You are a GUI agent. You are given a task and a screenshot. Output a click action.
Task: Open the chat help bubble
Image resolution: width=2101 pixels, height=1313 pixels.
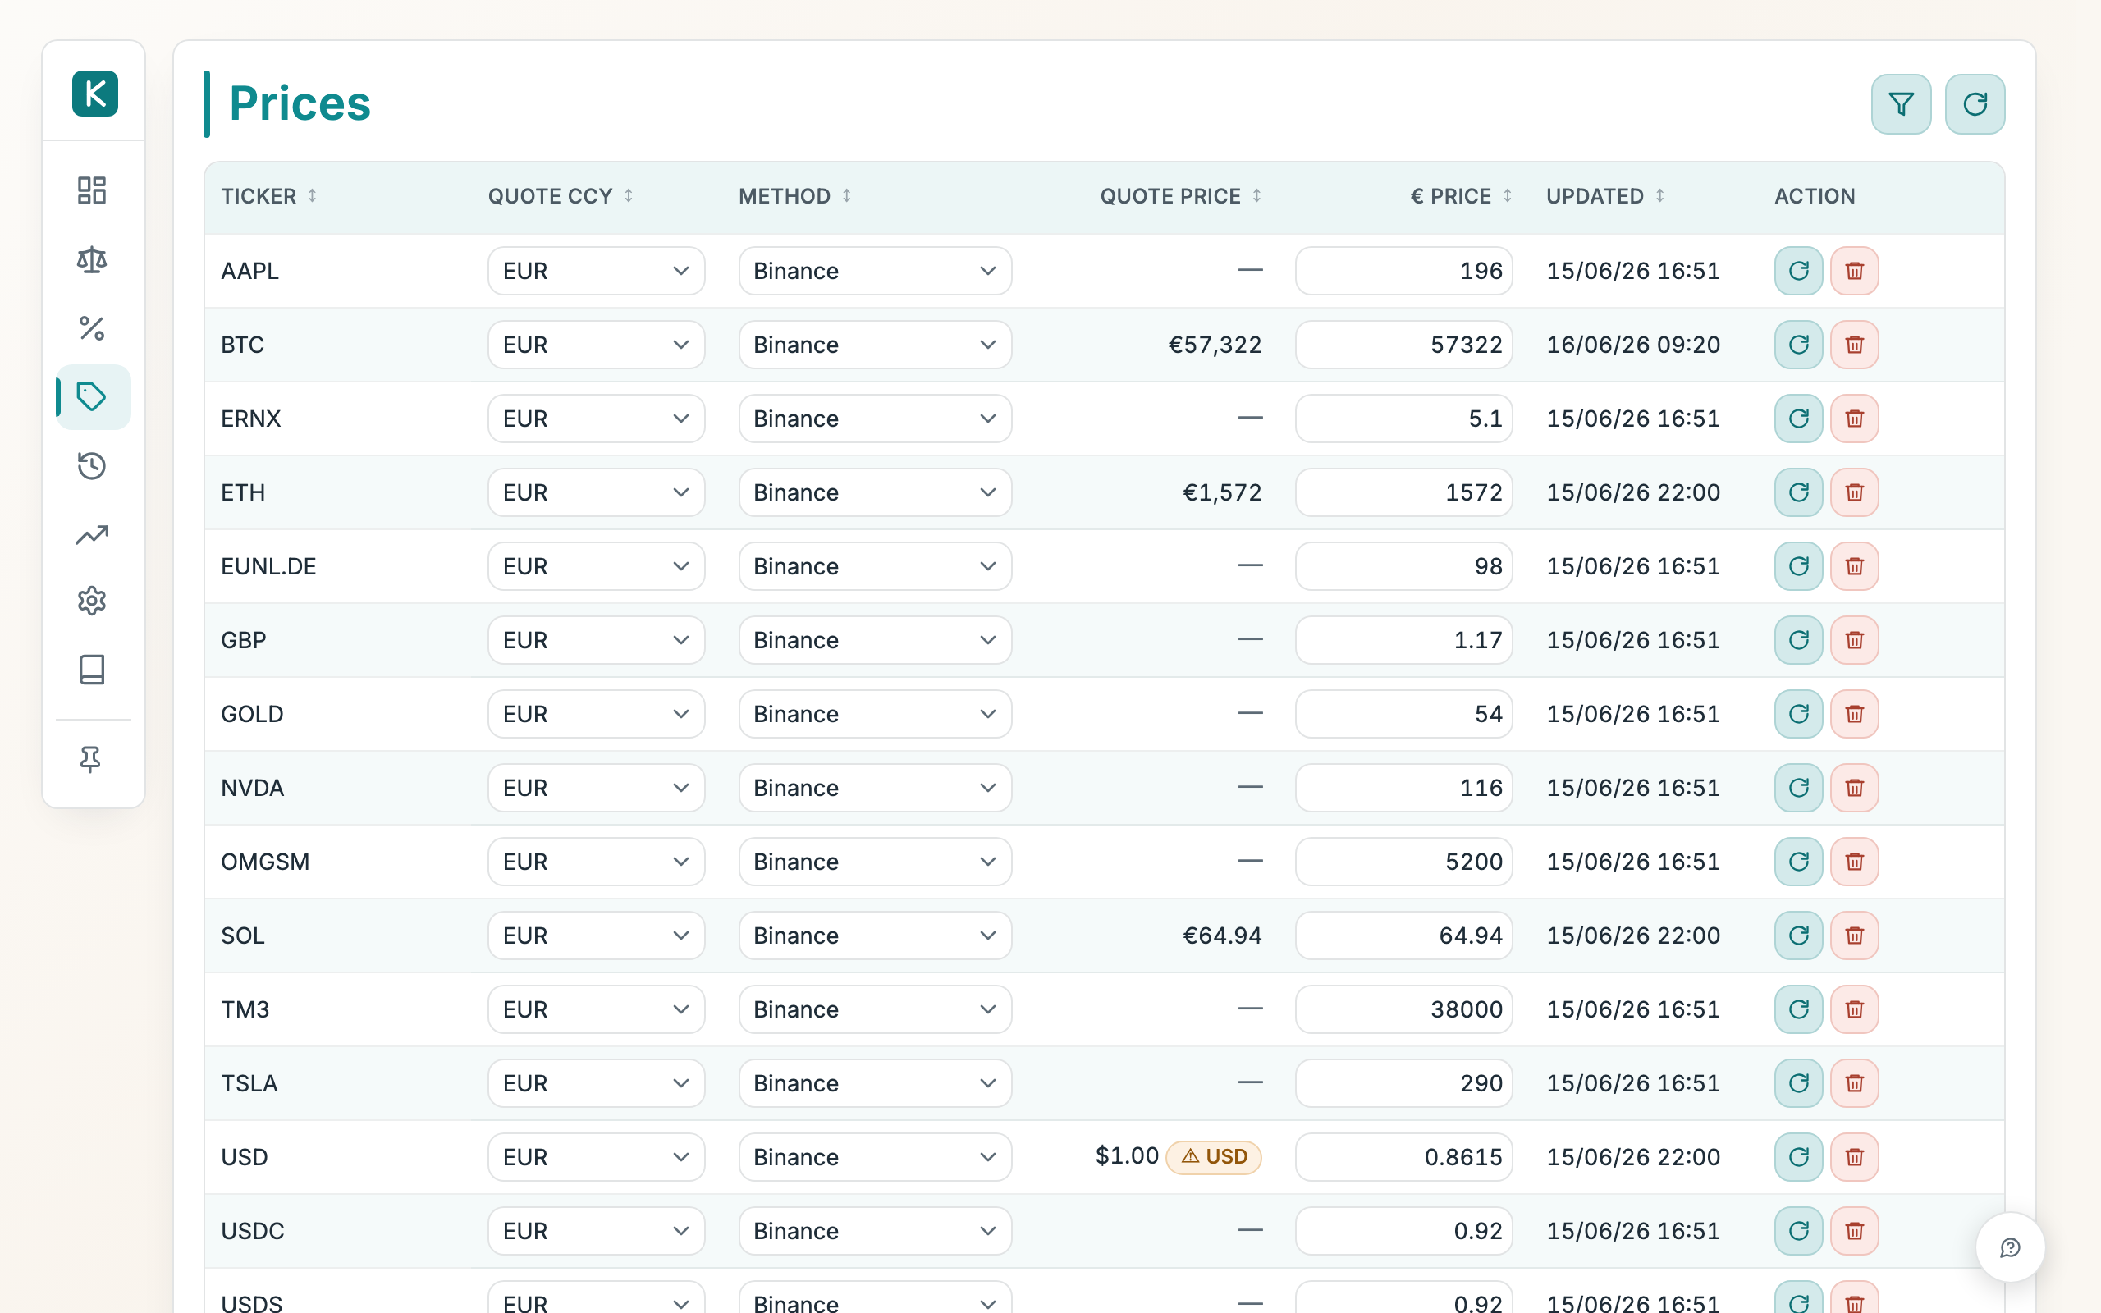[2010, 1248]
